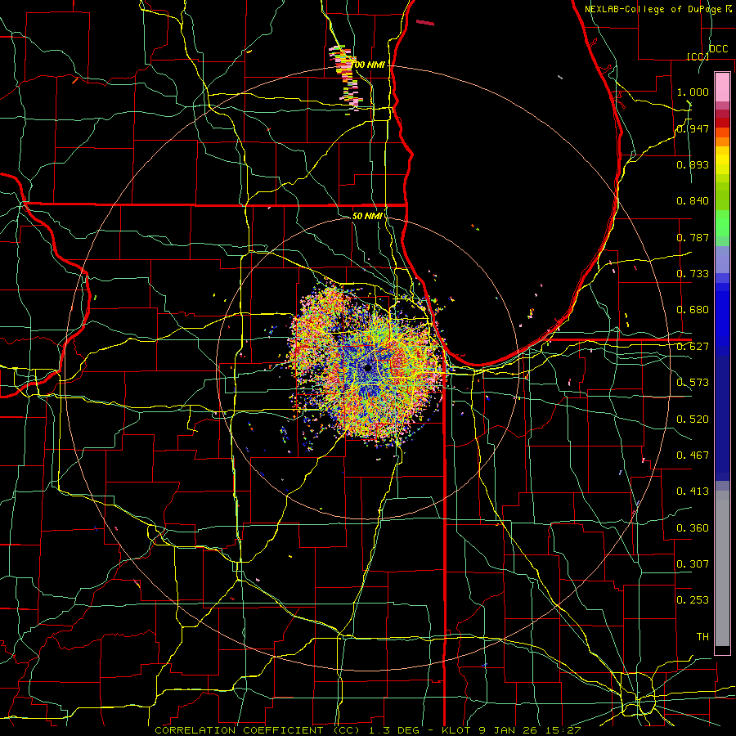The width and height of the screenshot is (736, 736).
Task: Select the 0.680 scale value
Action: [x=693, y=310]
